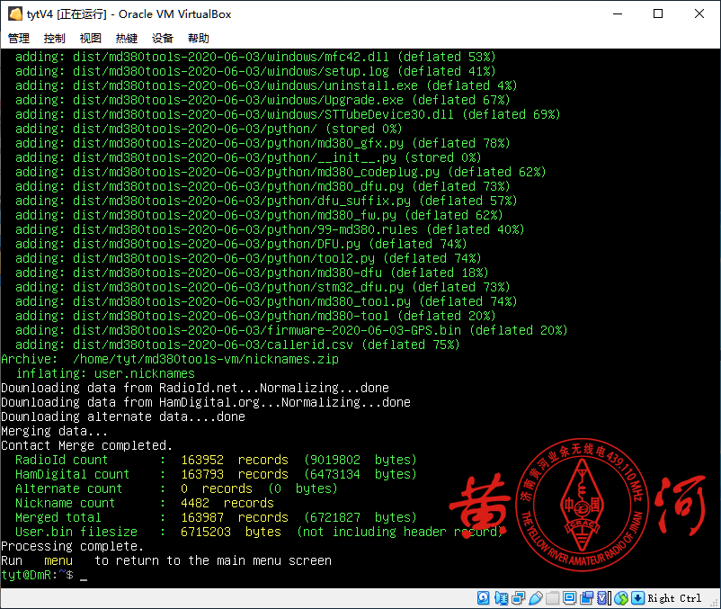Click the USB devices status icon
Image resolution: width=721 pixels, height=609 pixels.
coord(536,597)
